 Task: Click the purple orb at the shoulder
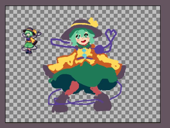pos(99,49)
